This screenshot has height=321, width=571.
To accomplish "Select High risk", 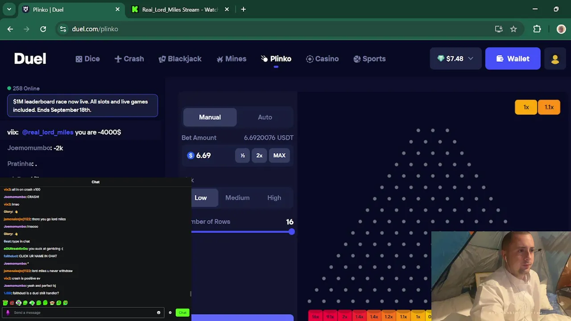I will pyautogui.click(x=274, y=198).
